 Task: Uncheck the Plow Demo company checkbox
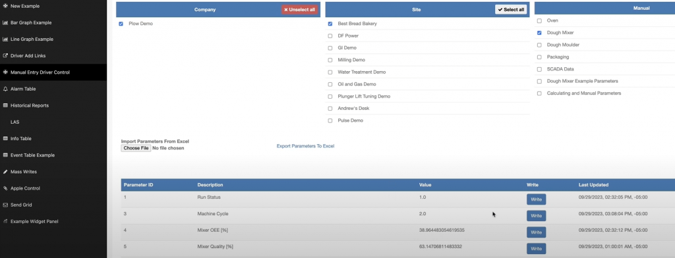click(121, 24)
